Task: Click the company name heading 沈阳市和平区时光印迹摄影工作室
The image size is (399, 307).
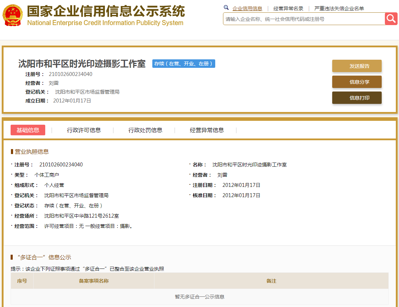Action: 82,64
